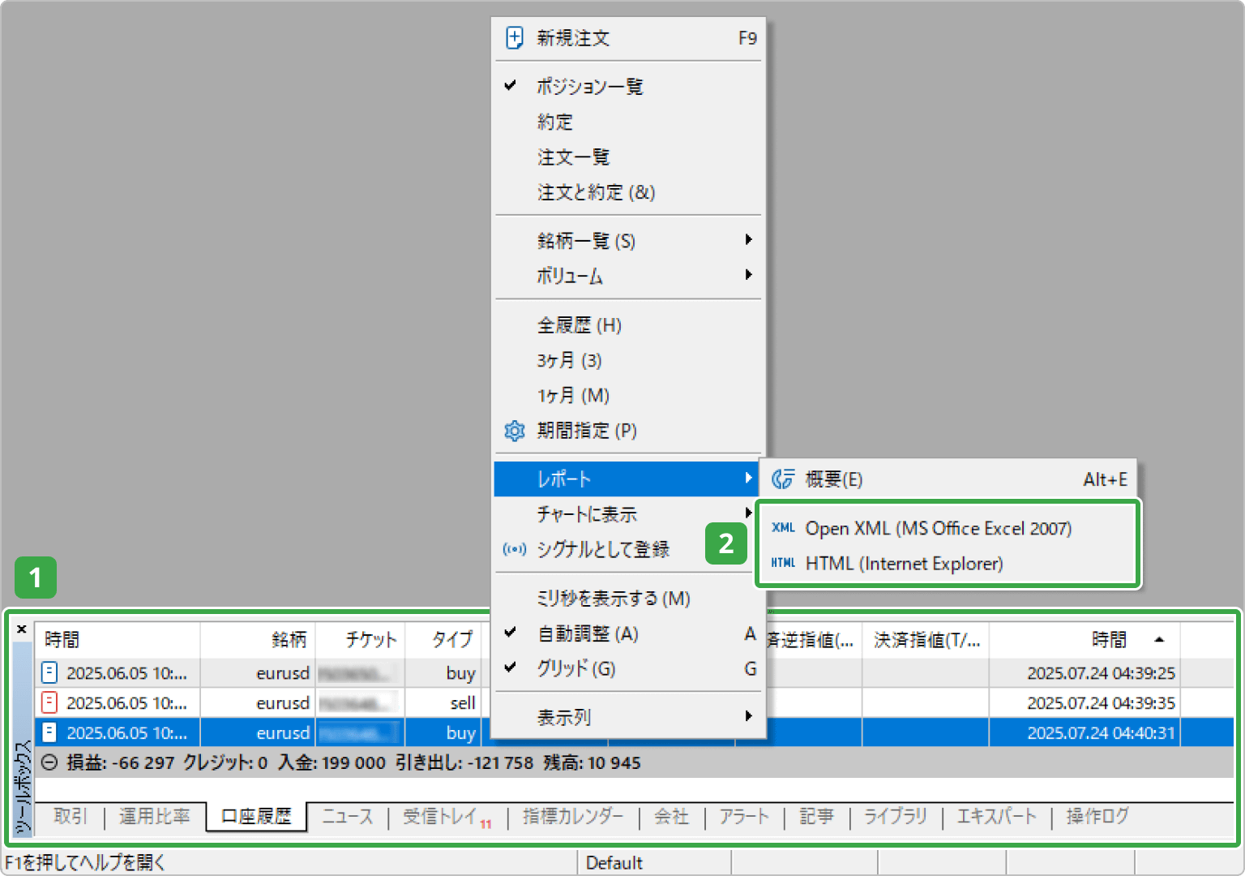Close the toolbox panel with the X

click(x=22, y=629)
